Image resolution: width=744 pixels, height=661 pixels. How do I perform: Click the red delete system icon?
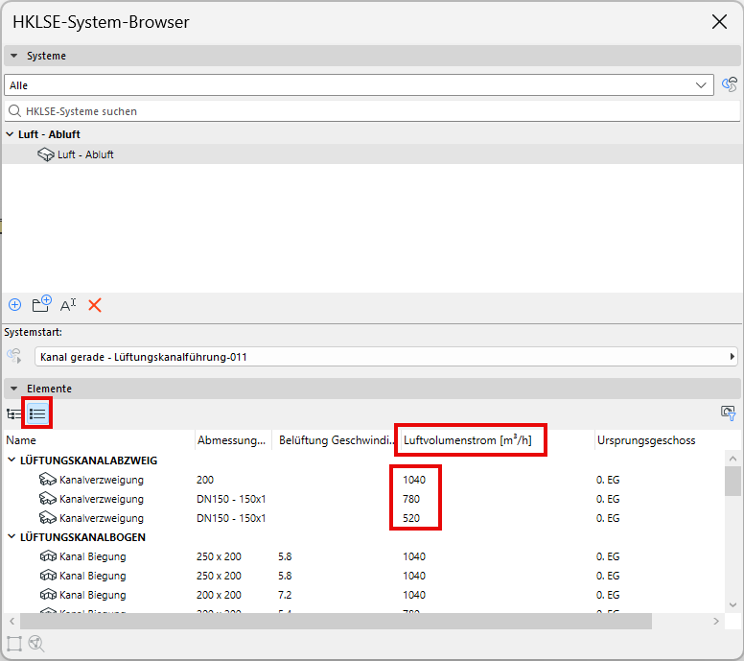[x=95, y=305]
